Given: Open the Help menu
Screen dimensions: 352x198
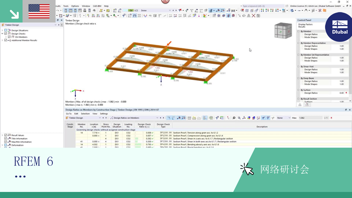Looking at the screenshot, I should (x=106, y=6).
